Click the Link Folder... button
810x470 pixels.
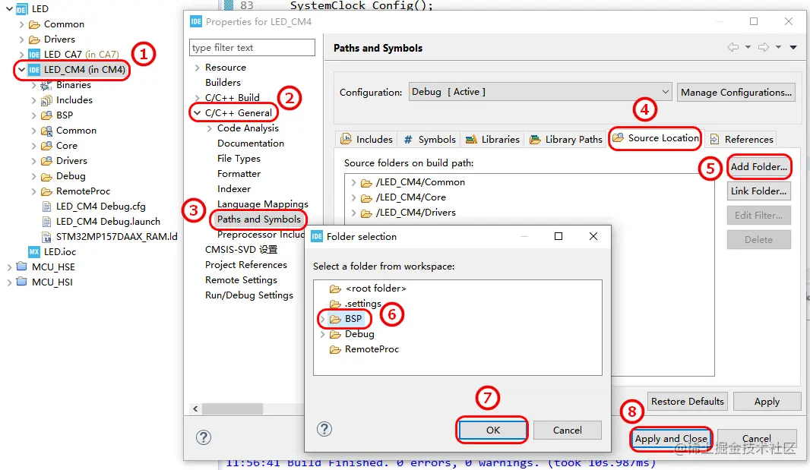[x=759, y=191]
